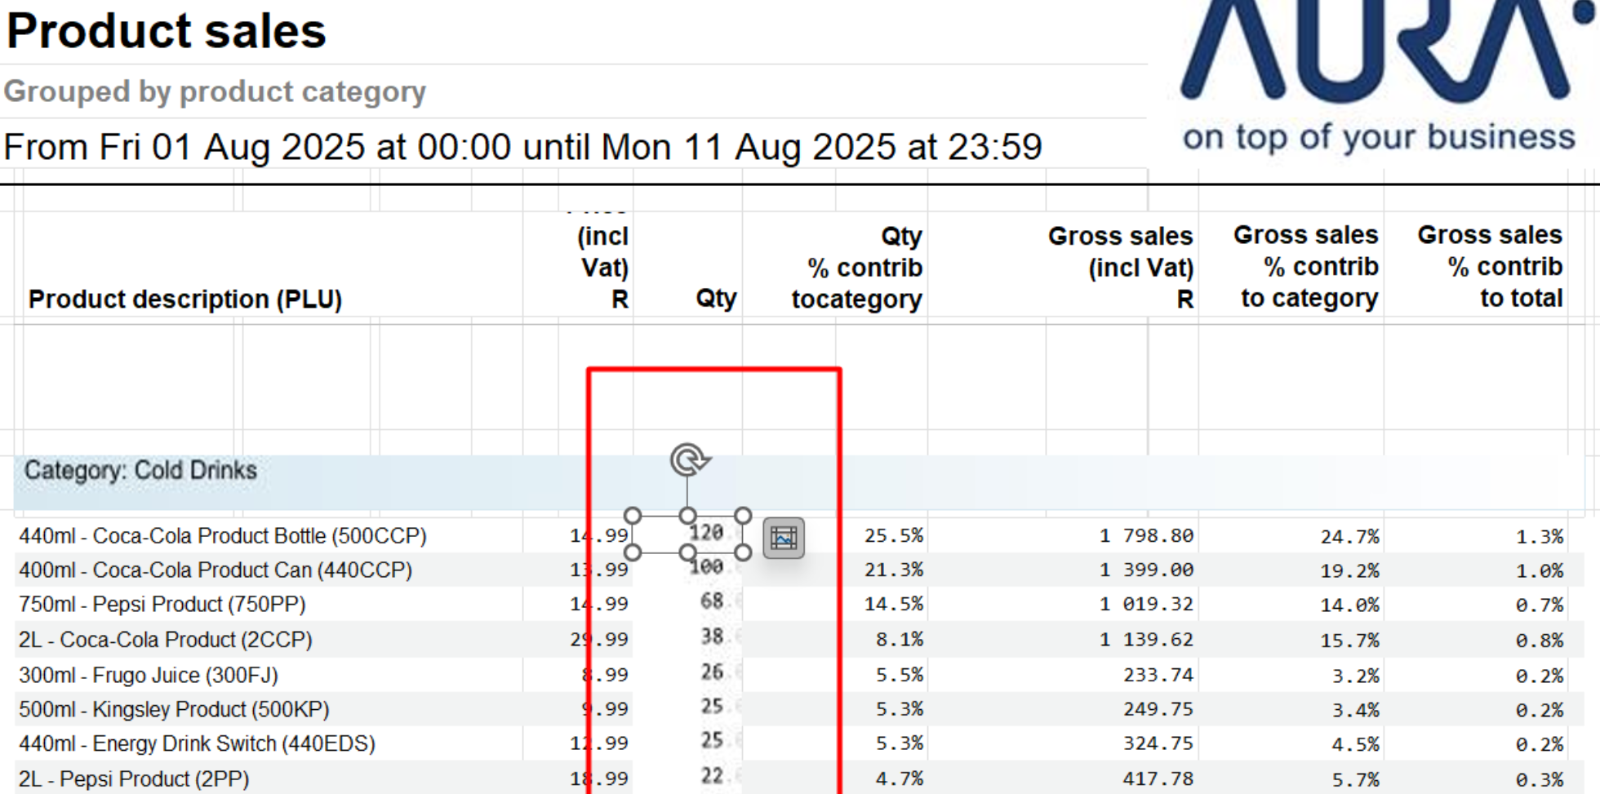The image size is (1600, 794).
Task: Select the picture showing quantity 120
Action: 687,534
